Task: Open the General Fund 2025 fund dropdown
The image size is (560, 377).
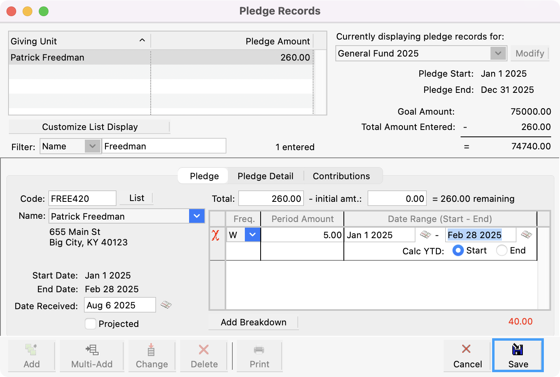Action: pos(498,53)
